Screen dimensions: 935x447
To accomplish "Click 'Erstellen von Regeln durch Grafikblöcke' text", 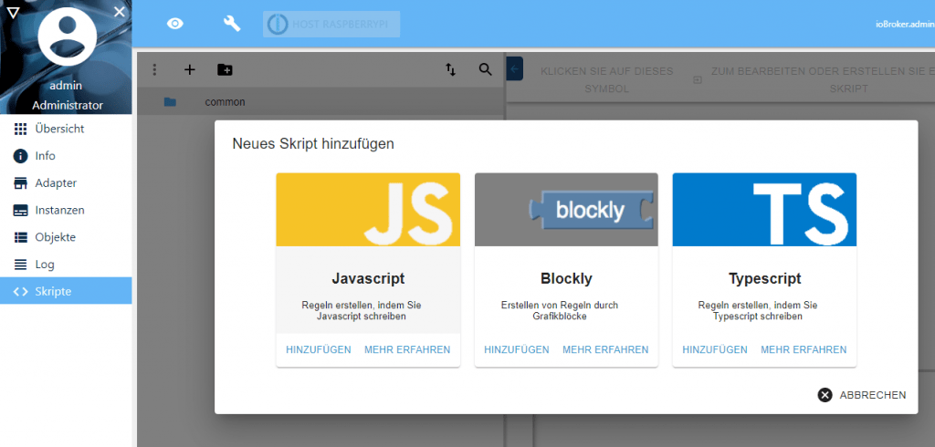I will 560,310.
